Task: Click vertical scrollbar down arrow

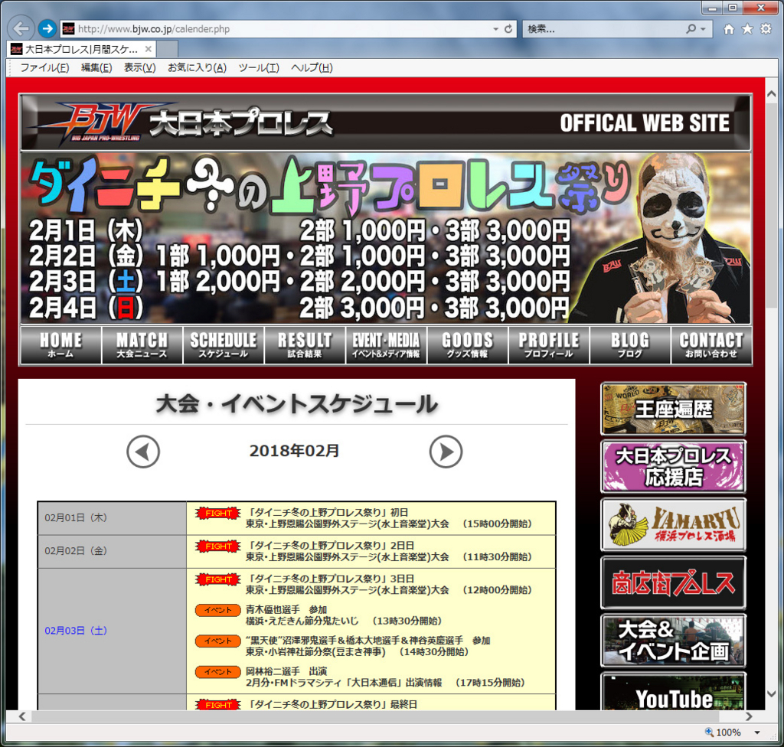Action: [771, 694]
